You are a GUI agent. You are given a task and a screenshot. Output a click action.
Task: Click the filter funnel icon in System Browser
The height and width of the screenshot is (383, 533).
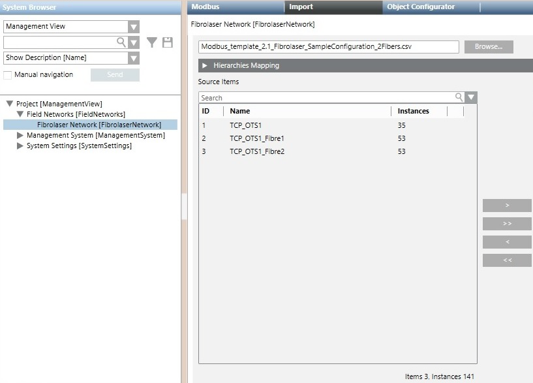click(x=152, y=42)
